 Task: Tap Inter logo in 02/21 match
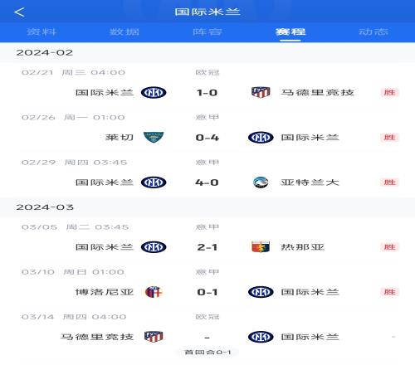[154, 92]
